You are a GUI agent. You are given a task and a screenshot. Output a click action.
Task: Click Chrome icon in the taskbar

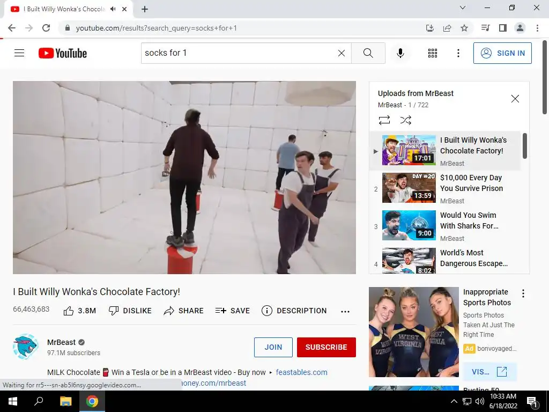(92, 401)
